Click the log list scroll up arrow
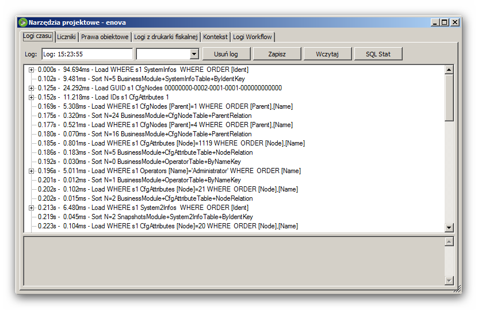Image resolution: width=478 pixels, height=310 pixels. click(x=449, y=70)
